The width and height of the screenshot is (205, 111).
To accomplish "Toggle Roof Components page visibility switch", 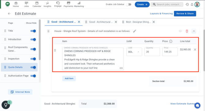I will click(33, 49).
